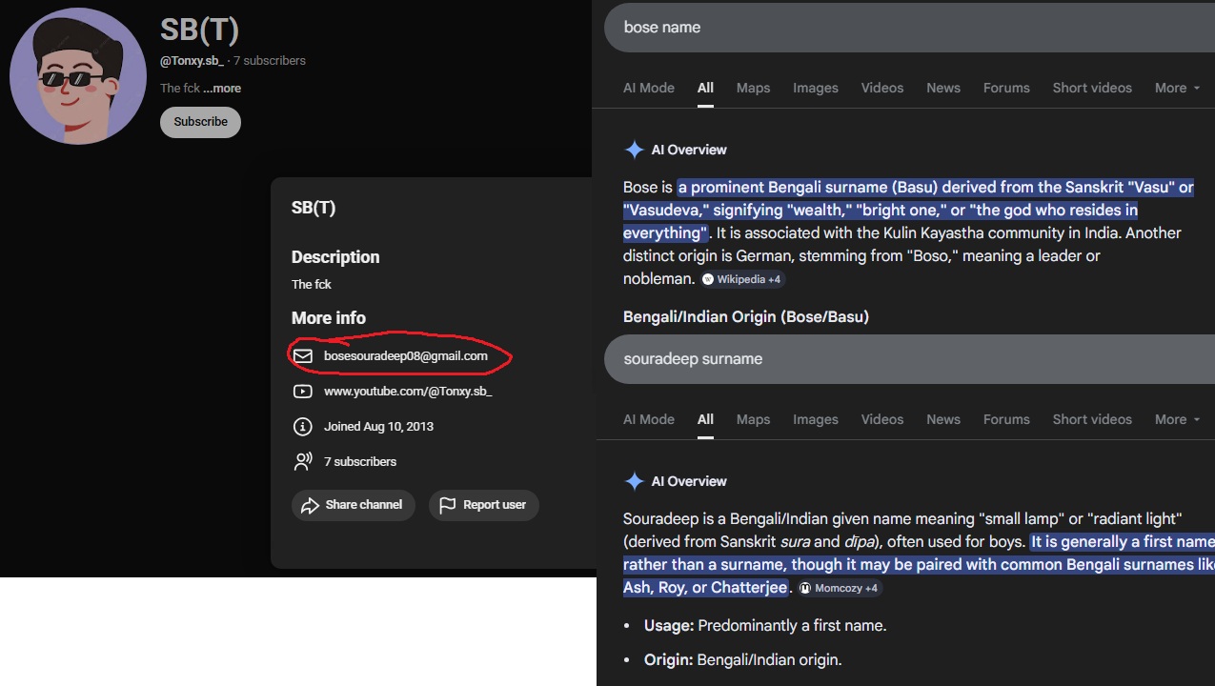
Task: Open Videos tab in 'bose name' search
Action: pos(882,88)
